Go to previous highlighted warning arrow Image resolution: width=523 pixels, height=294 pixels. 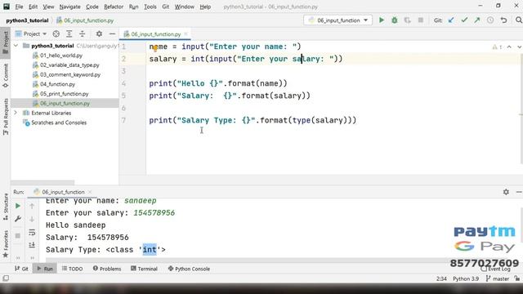pos(509,47)
